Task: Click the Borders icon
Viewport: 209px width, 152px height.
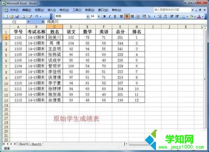Action: point(184,16)
